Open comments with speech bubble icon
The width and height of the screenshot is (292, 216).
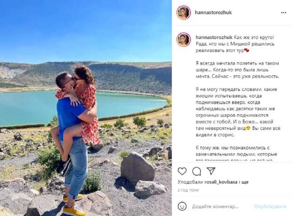click(x=196, y=171)
